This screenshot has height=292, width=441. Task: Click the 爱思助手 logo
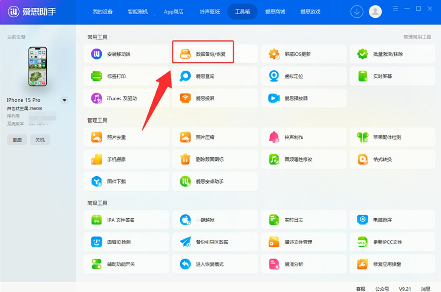click(x=32, y=12)
